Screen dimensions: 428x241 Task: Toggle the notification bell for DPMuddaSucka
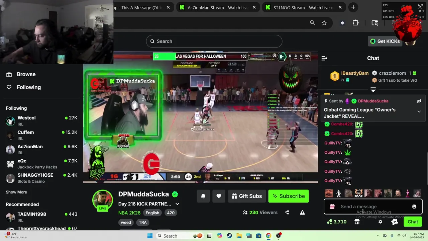coord(203,196)
